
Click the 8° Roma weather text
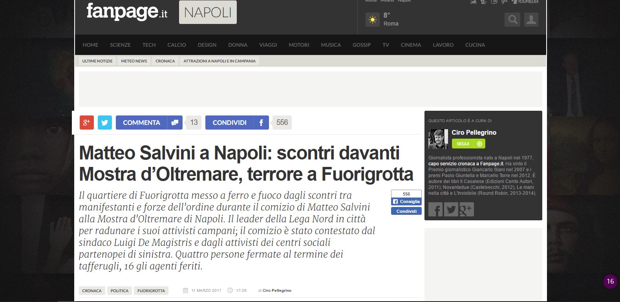[x=391, y=19]
